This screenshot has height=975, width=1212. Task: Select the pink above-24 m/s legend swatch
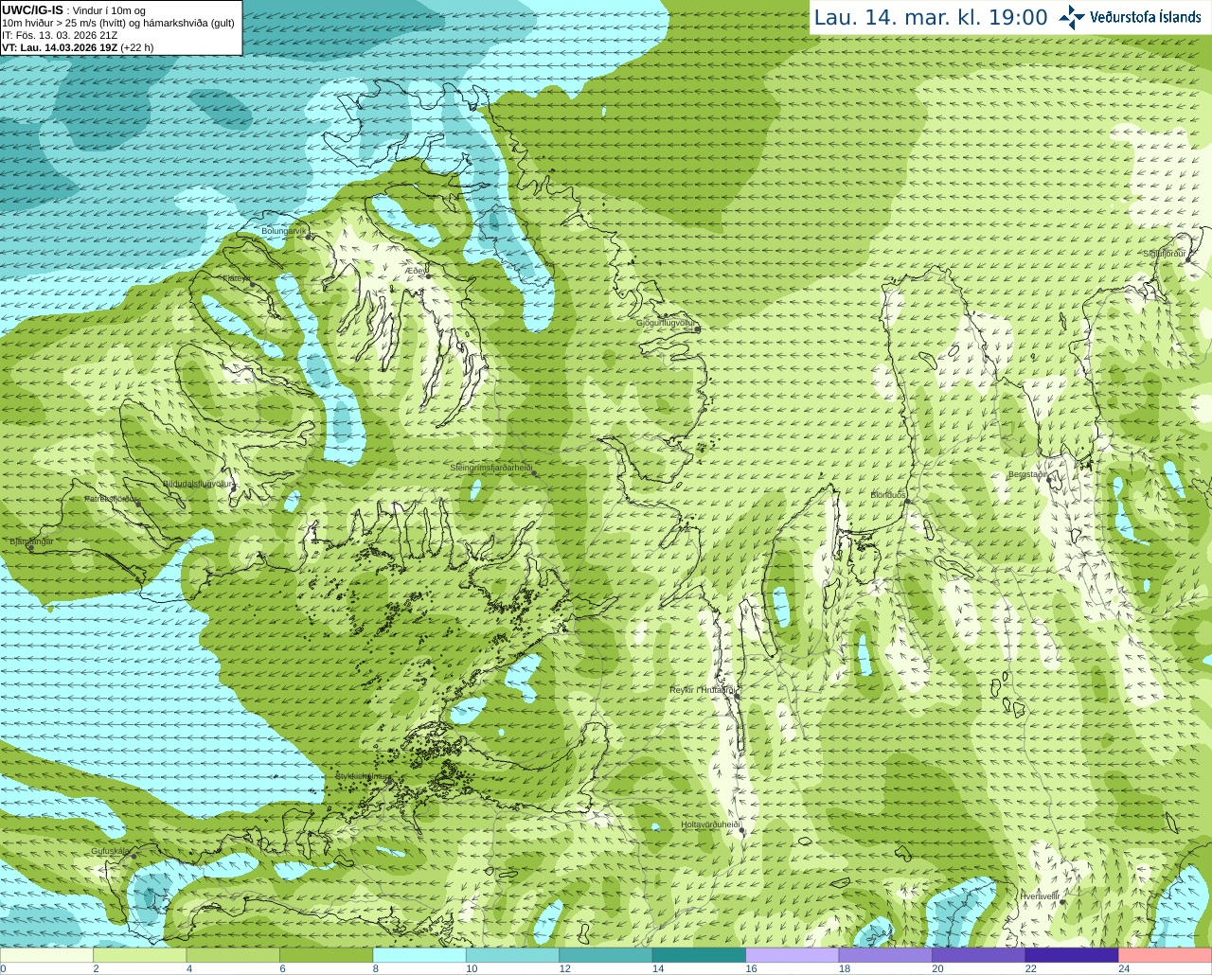click(1166, 955)
